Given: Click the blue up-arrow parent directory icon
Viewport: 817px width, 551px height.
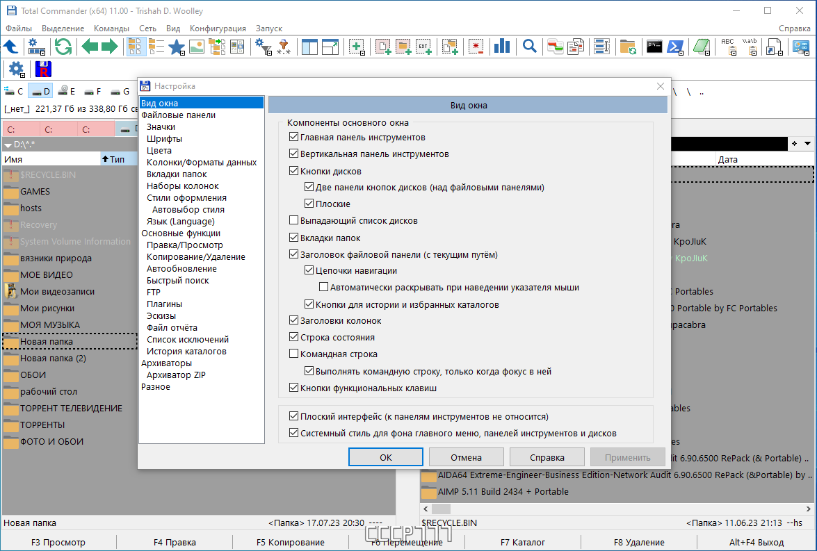Looking at the screenshot, I should (x=11, y=47).
